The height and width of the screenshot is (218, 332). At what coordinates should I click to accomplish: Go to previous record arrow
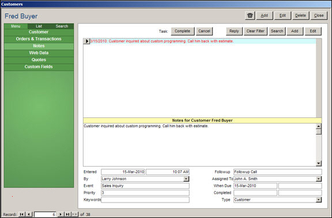(29, 214)
